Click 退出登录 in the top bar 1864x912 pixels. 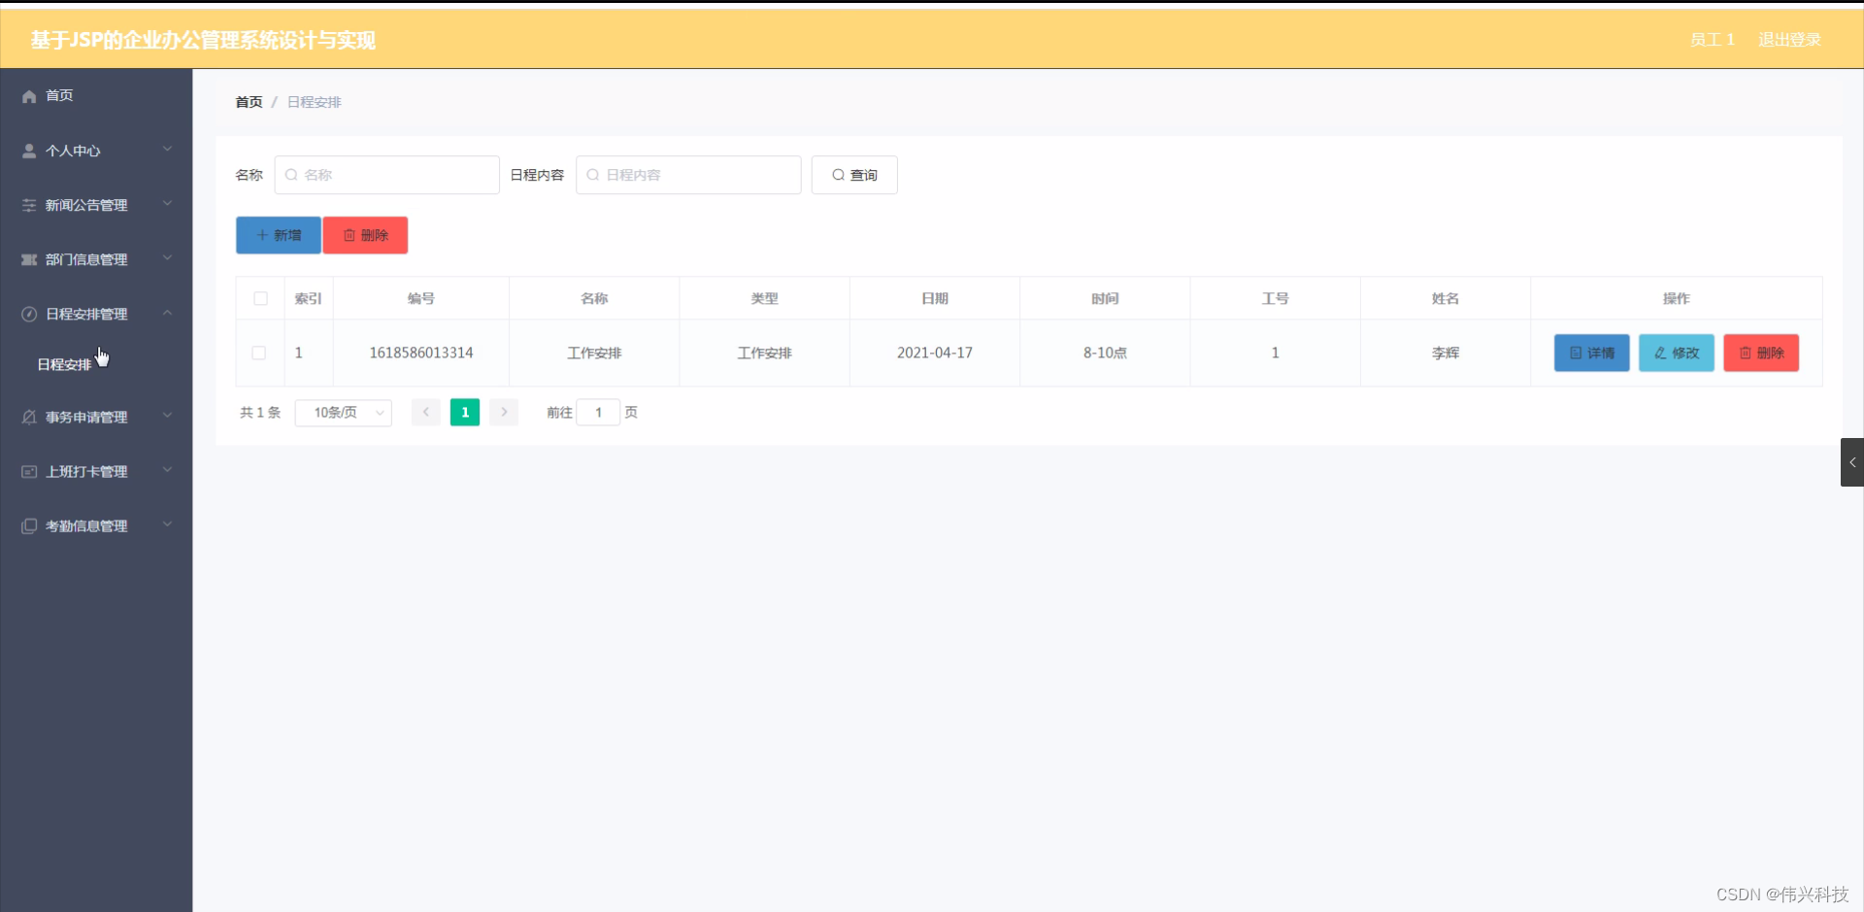tap(1790, 40)
